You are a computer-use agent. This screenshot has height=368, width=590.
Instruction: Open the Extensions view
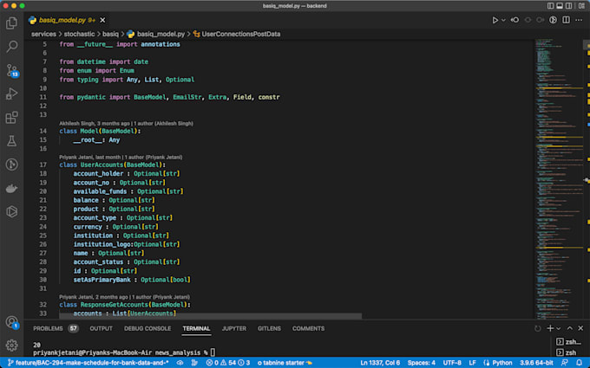pos(11,118)
